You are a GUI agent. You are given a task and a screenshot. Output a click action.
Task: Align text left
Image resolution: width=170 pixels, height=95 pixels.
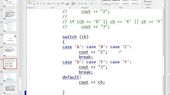pyautogui.click(x=73, y=4)
